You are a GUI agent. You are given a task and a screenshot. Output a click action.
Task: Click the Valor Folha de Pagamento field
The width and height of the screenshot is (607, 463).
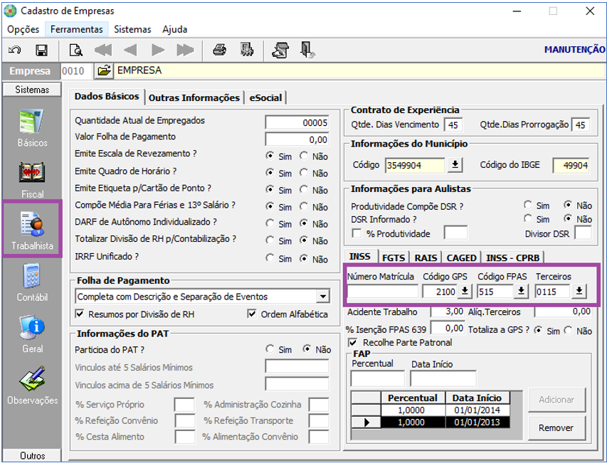pos(297,139)
